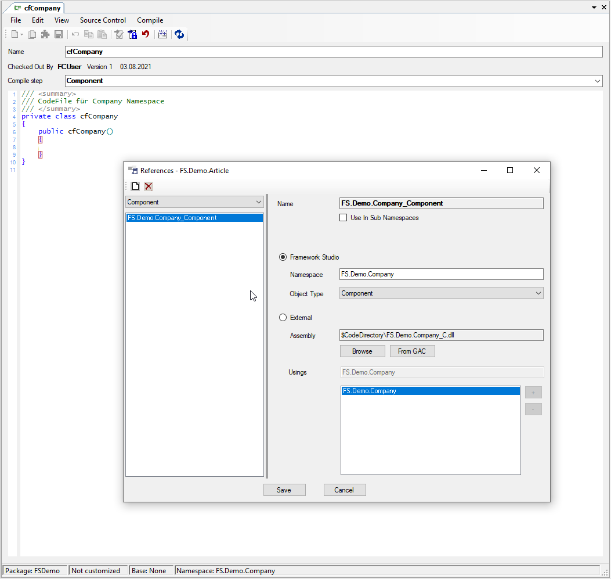Click the puzzle piece toolbar icon

coord(45,34)
